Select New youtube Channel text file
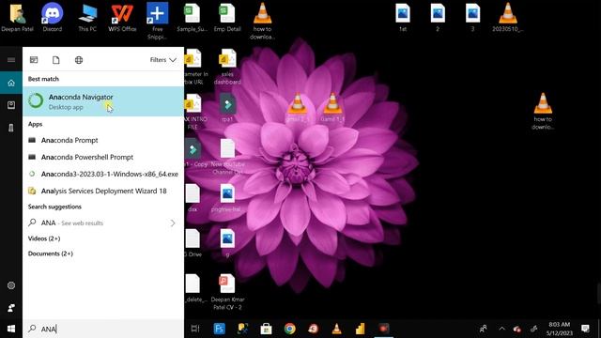Viewport: 601px width, 338px height. [x=227, y=157]
